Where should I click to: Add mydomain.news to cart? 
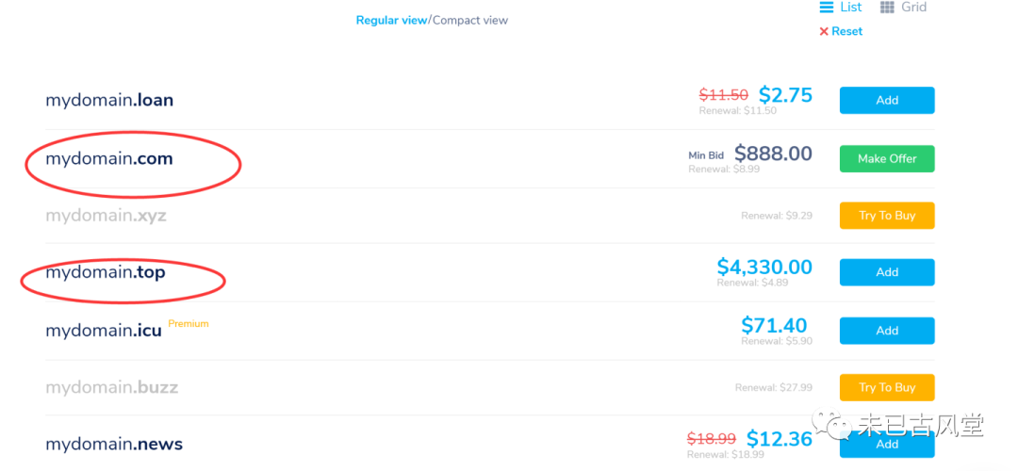(887, 445)
